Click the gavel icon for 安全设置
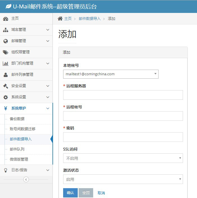The height and width of the screenshot is (198, 197). tap(6, 86)
